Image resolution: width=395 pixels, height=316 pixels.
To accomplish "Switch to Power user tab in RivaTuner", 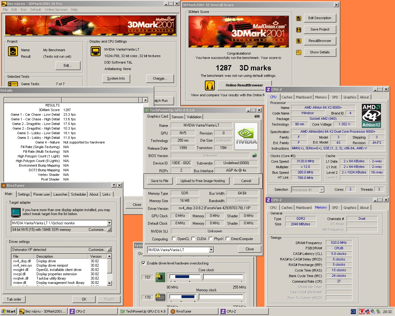I will tap(42, 194).
